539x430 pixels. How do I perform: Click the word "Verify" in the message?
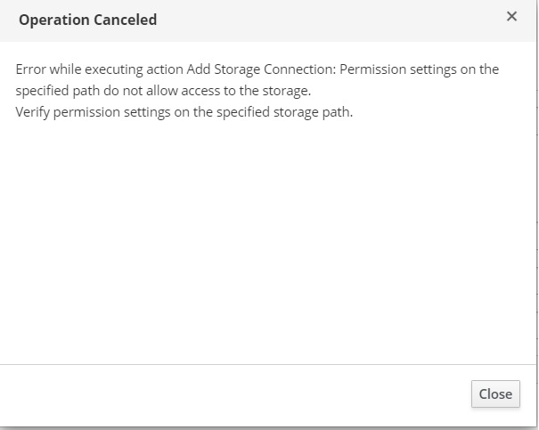coord(34,112)
